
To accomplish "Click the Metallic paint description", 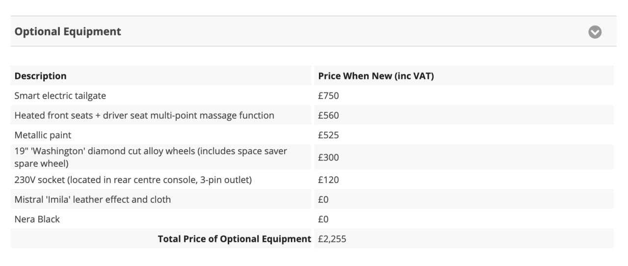I will (x=43, y=135).
